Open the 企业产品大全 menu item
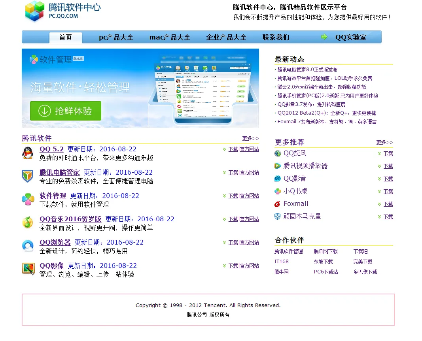Viewport: 422px width, 341px height. (x=226, y=37)
